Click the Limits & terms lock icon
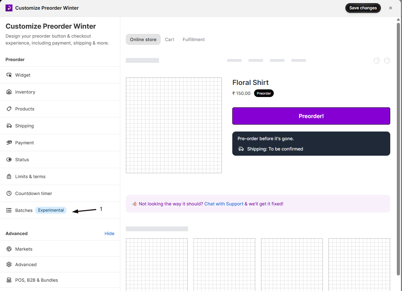Viewport: 402px width, 291px height. [x=9, y=176]
